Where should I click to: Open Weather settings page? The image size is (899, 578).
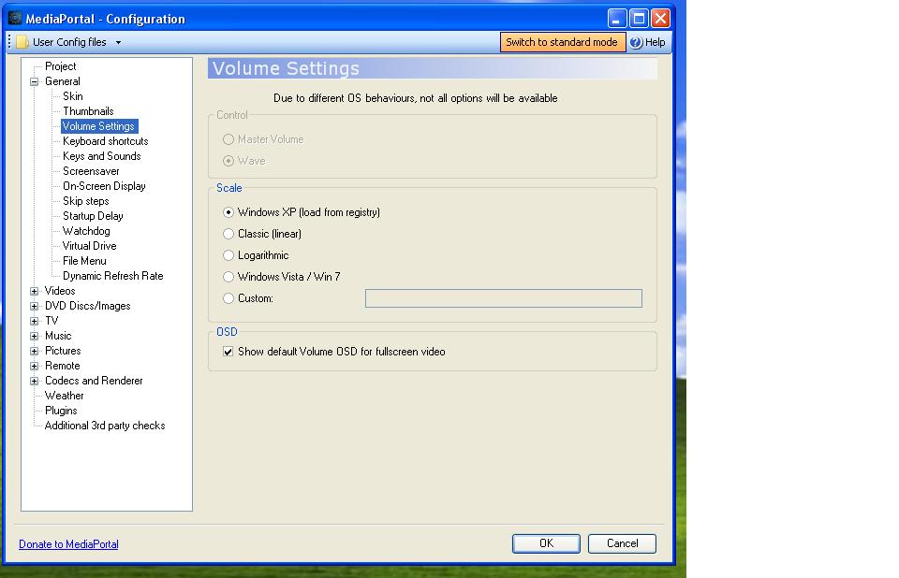coord(65,396)
